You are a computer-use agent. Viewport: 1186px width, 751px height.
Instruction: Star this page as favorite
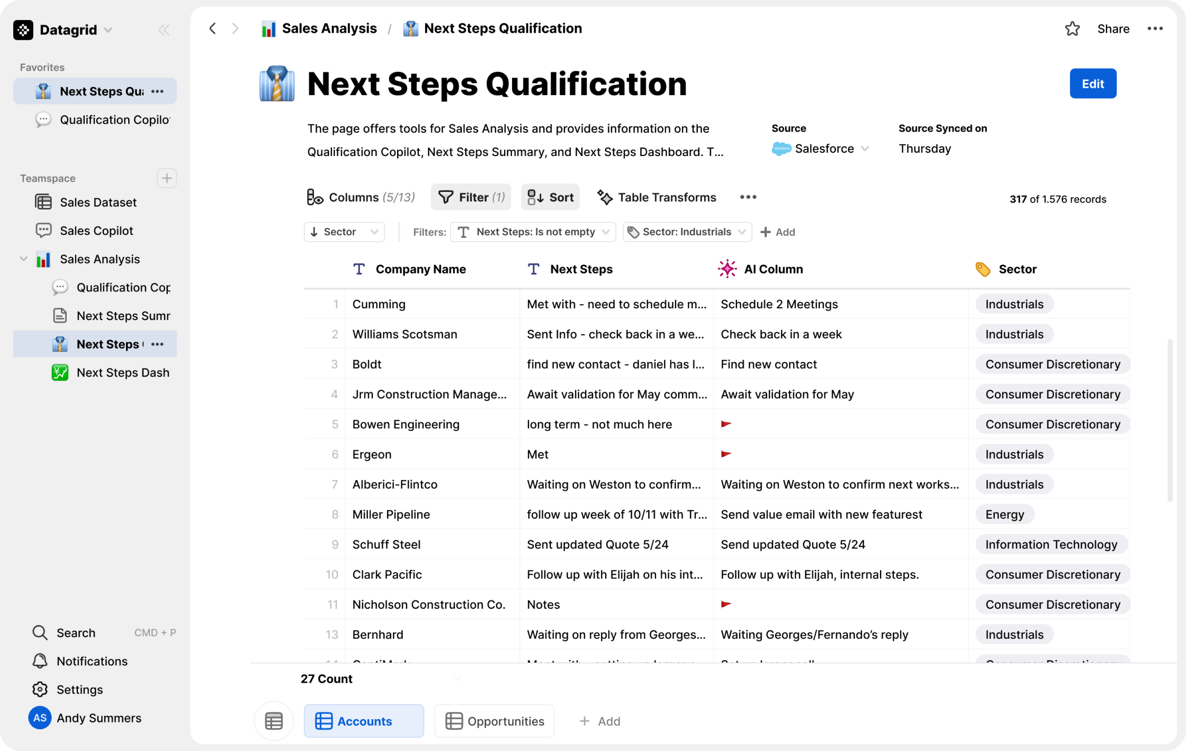[1072, 29]
